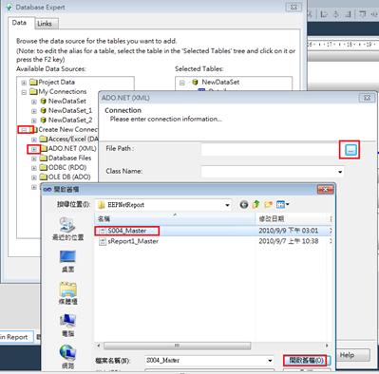Click the ODBC (RDO) folder icon
Screen dimensions: 379x374
click(44, 167)
